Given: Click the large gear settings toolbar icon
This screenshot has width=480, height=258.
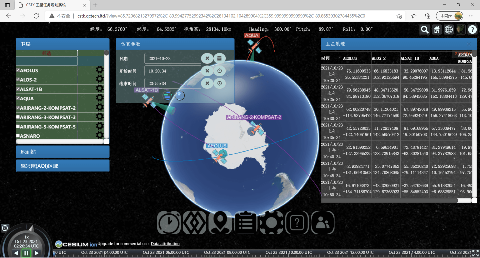Looking at the screenshot, I should pyautogui.click(x=271, y=222).
